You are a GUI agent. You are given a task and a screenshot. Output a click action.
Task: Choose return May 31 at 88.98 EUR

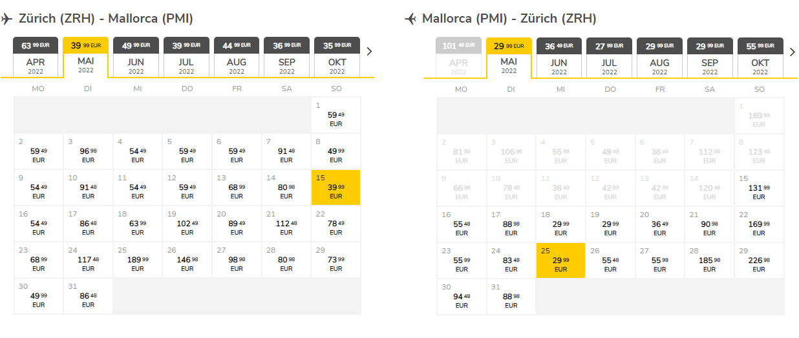511,297
